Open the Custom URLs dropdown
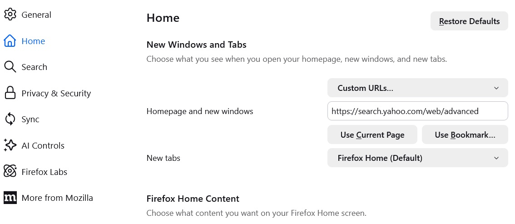Image resolution: width=515 pixels, height=224 pixels. point(417,88)
